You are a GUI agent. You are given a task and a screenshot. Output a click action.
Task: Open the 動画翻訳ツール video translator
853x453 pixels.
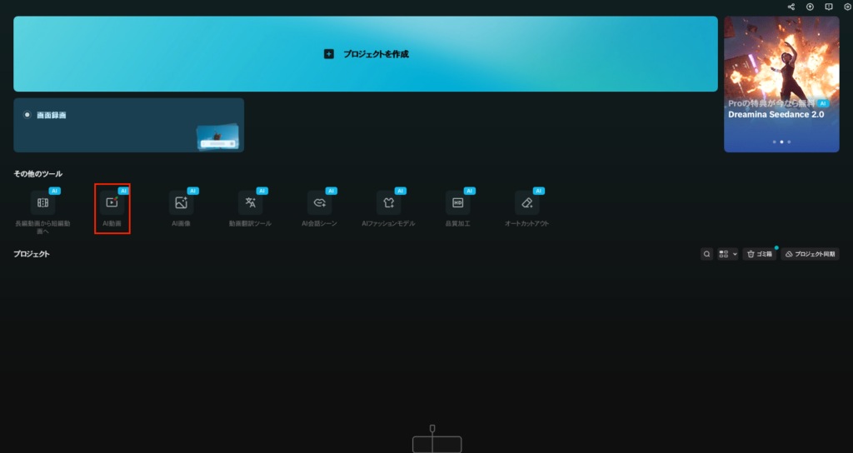pos(250,203)
